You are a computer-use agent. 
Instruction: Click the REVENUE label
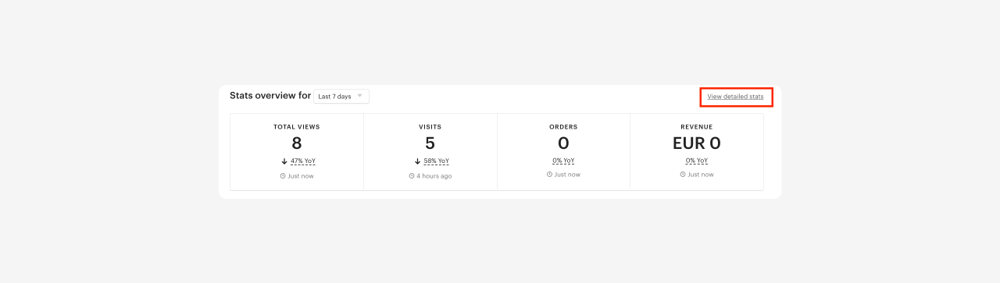[697, 127]
